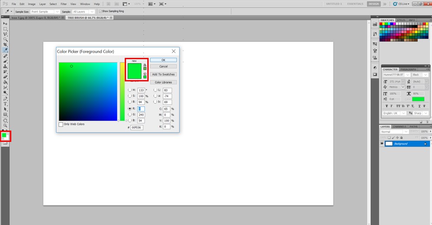This screenshot has height=225, width=432.
Task: Open the Sample Size dropdown
Action: (x=45, y=12)
